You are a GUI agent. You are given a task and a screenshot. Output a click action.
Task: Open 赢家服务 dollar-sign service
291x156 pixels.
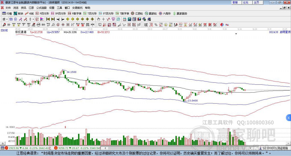click(180, 14)
